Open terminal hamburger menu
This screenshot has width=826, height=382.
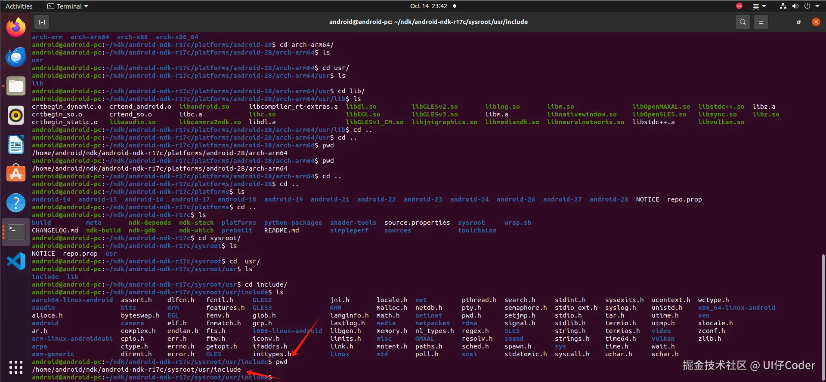pos(761,22)
